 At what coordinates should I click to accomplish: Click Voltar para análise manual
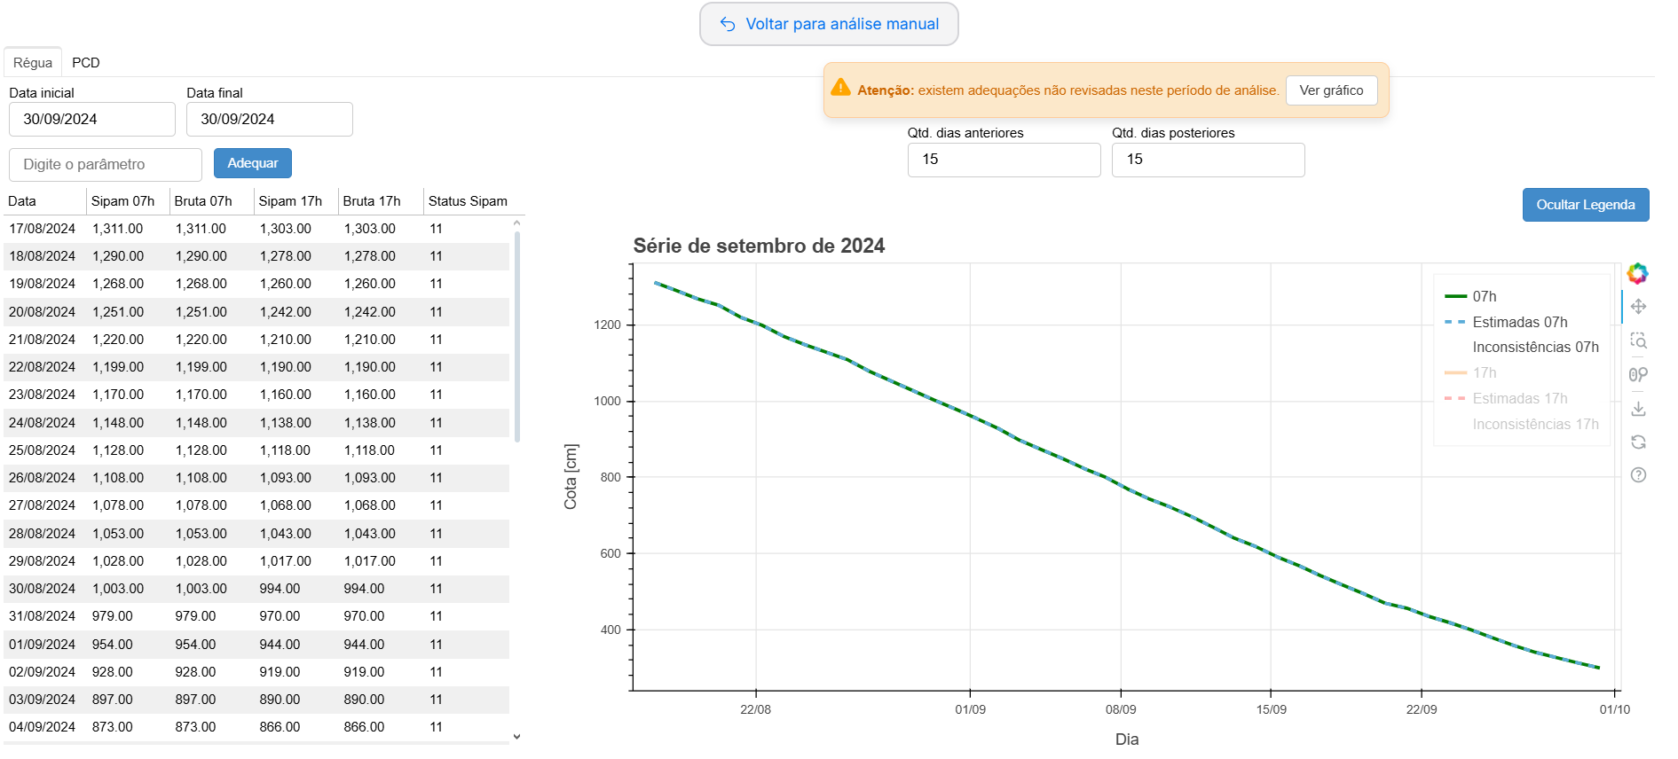[829, 24]
